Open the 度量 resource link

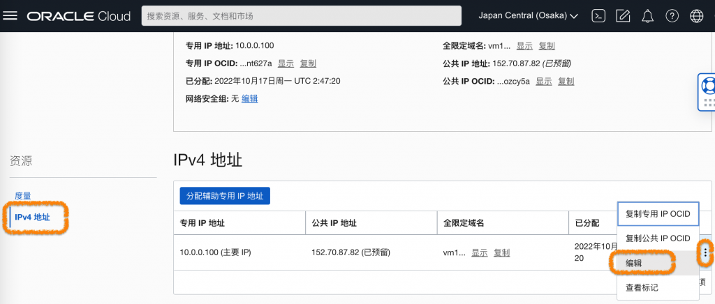(x=23, y=196)
